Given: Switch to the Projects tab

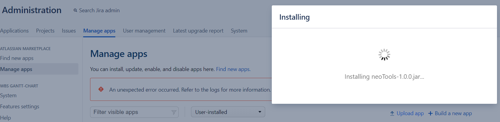Looking at the screenshot, I should [x=45, y=31].
